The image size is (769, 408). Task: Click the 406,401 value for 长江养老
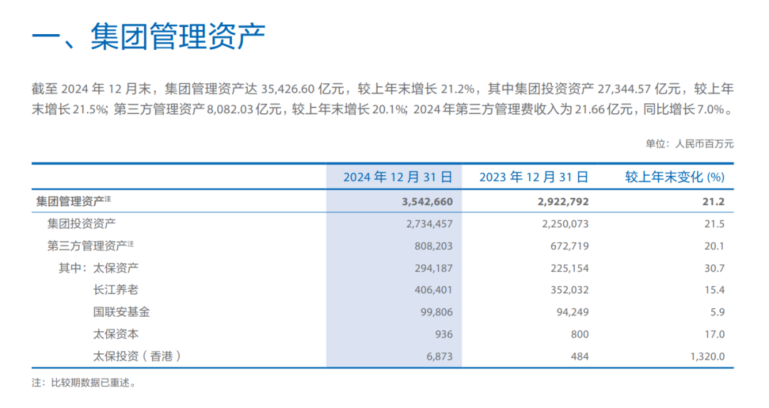pos(434,291)
